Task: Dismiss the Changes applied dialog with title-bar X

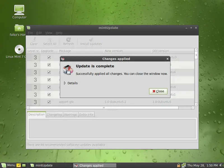Action: [x=167, y=59]
